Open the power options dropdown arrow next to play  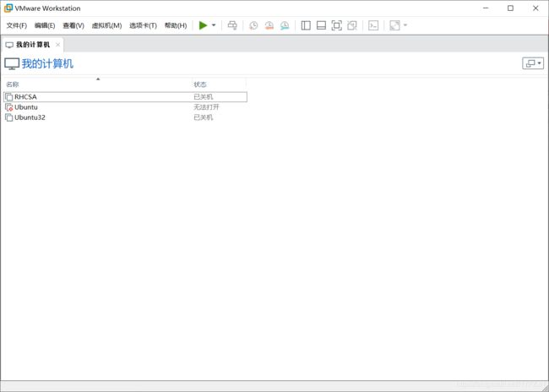(x=214, y=25)
